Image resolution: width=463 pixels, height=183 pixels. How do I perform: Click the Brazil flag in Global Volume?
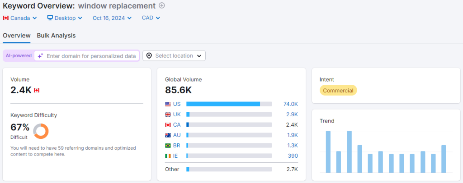coord(168,146)
